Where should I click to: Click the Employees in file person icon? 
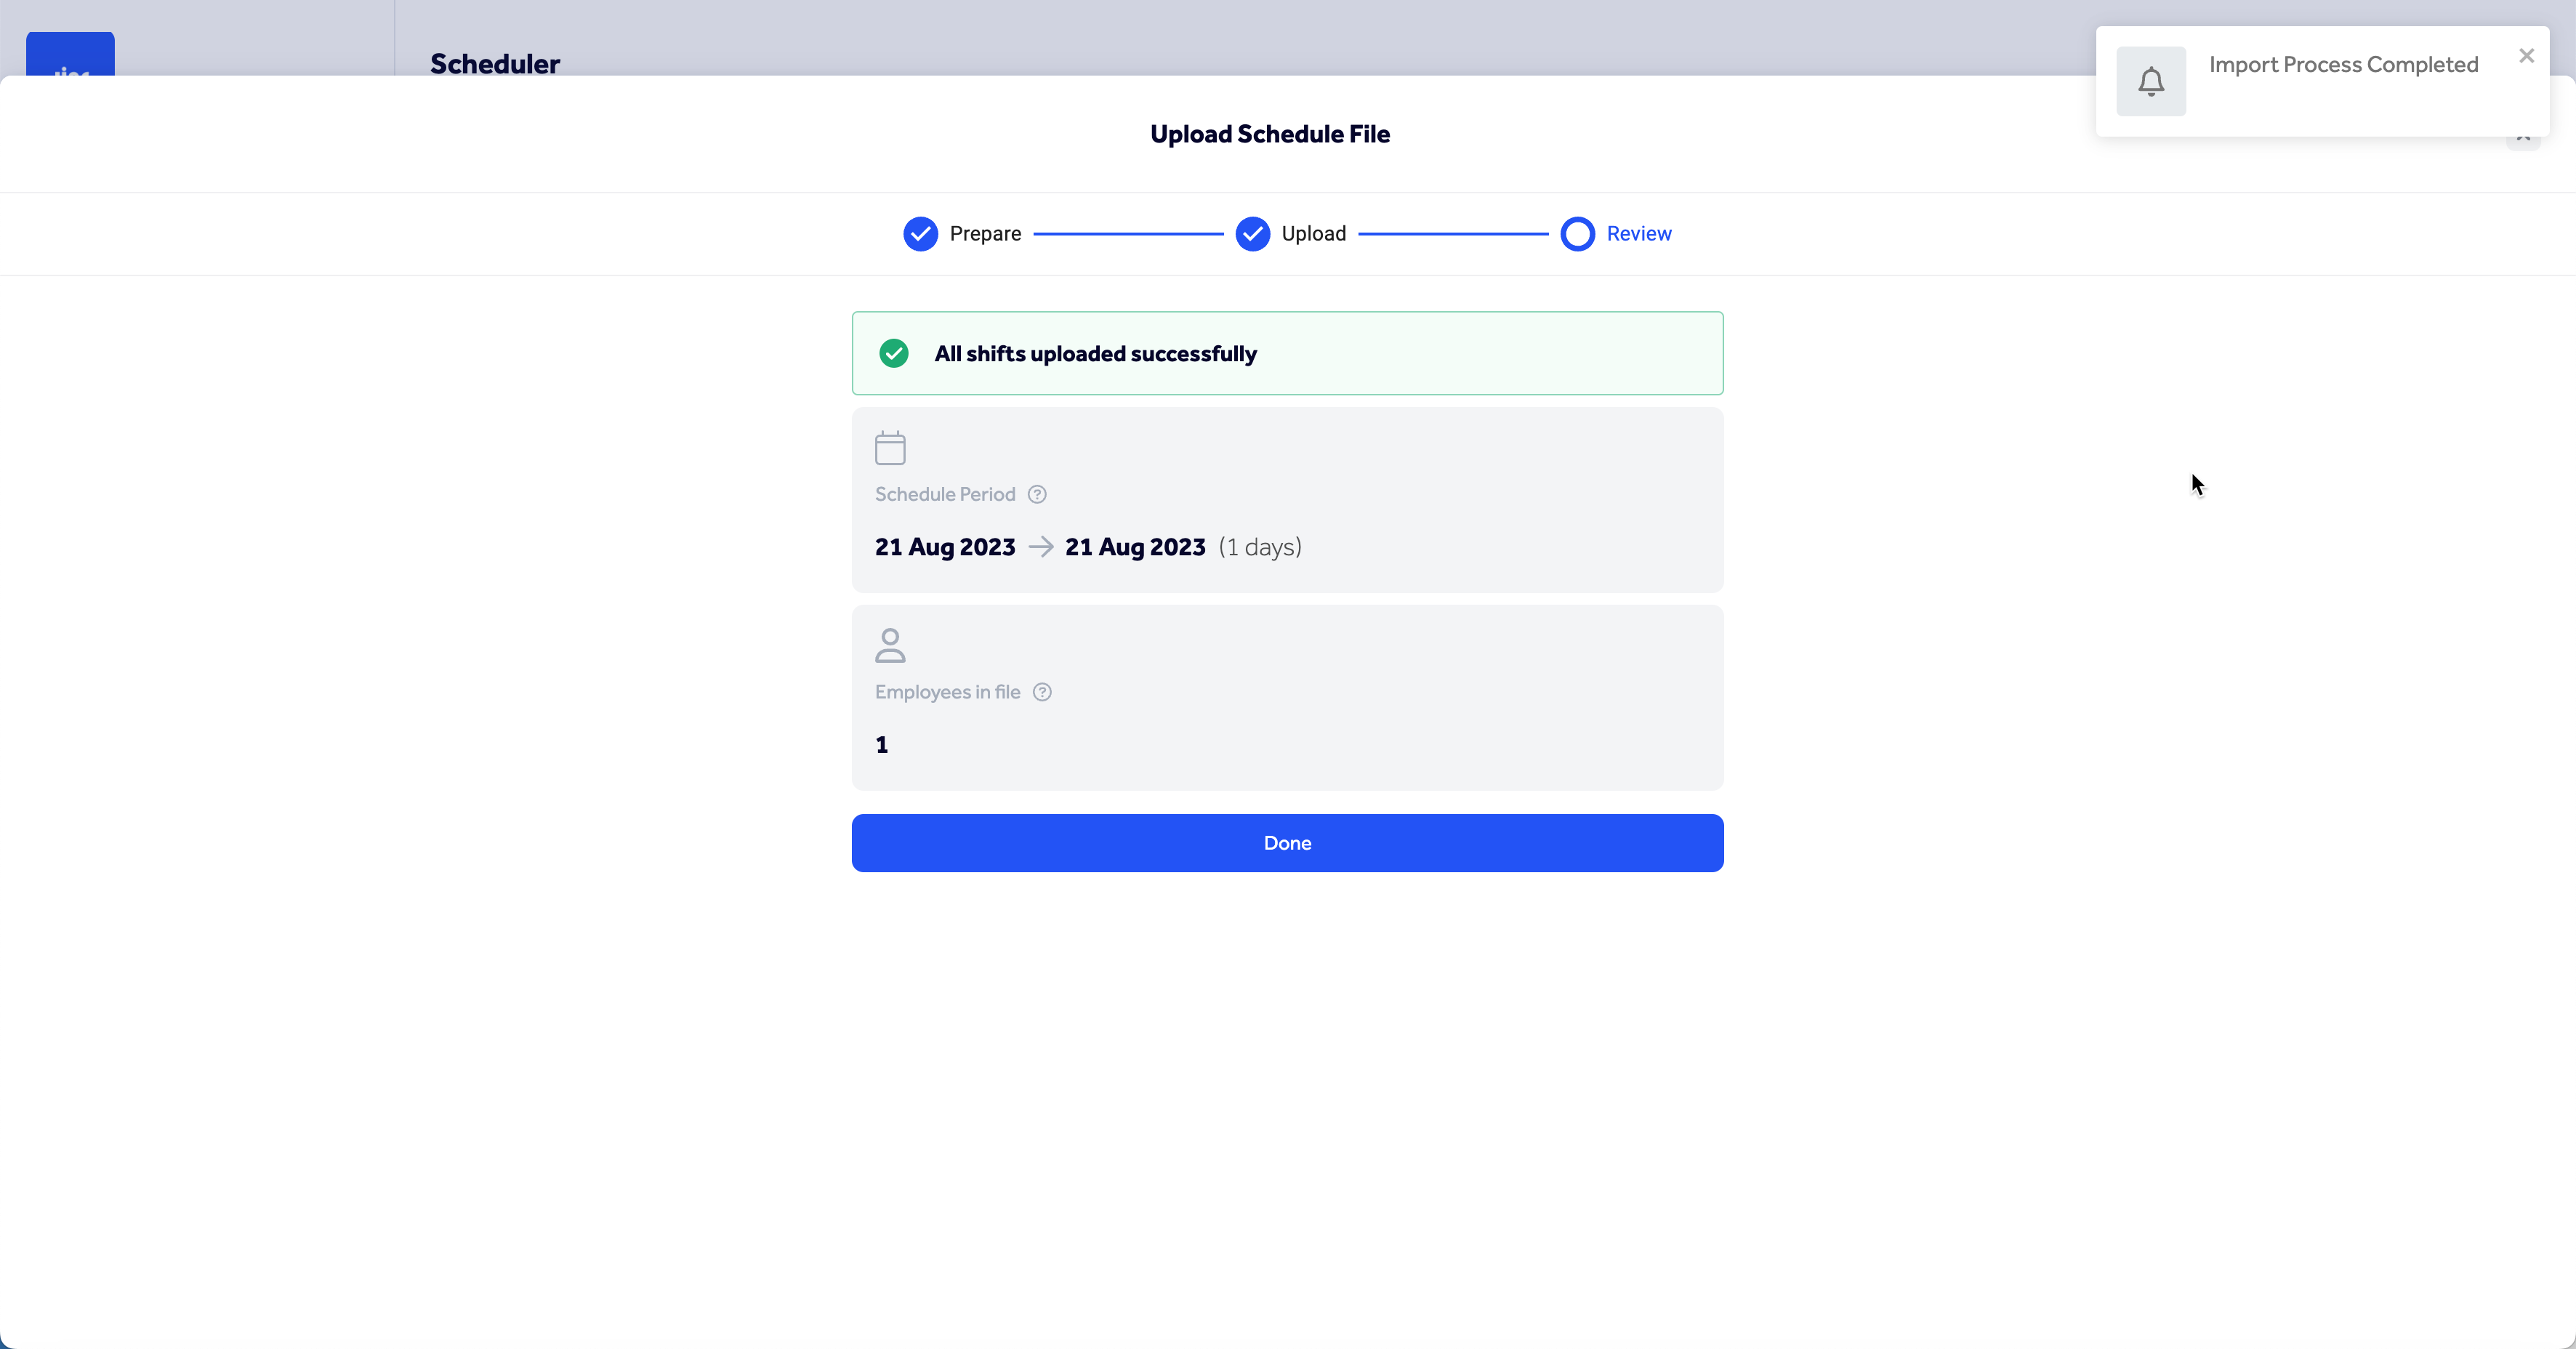pyautogui.click(x=890, y=645)
